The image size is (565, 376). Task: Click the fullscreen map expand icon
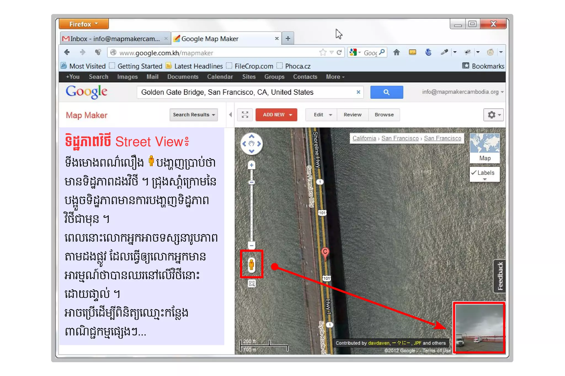pos(245,115)
